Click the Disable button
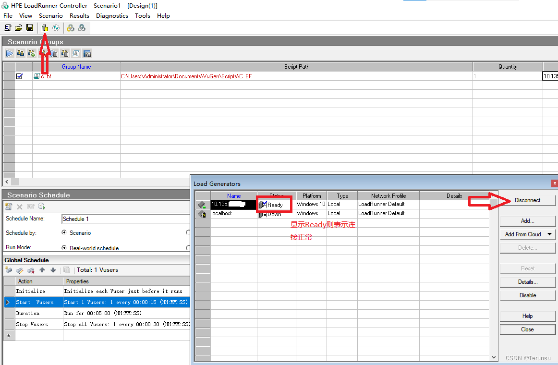 pos(527,295)
